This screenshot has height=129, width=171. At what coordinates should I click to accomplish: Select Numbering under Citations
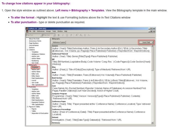(x=35, y=61)
